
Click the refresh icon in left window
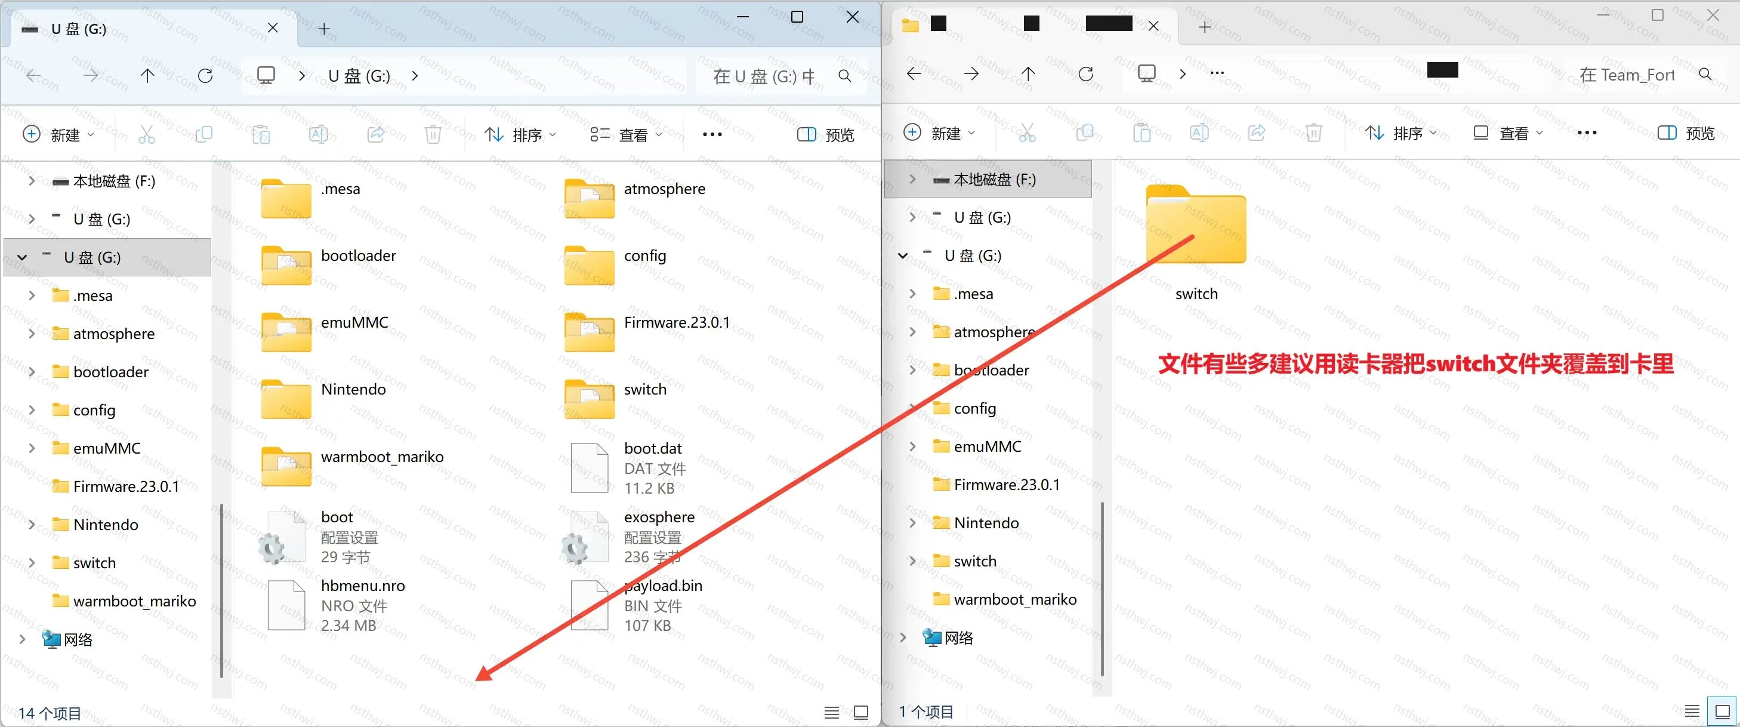coord(205,76)
